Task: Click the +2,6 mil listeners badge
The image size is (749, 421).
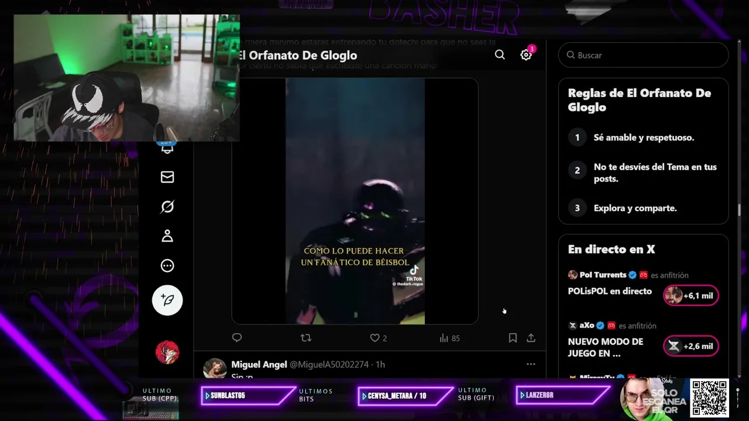Action: [691, 346]
